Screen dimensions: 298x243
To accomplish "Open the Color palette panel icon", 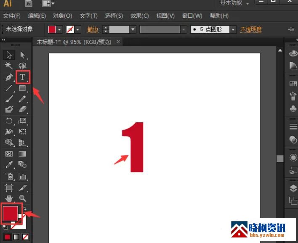I will [293, 53].
